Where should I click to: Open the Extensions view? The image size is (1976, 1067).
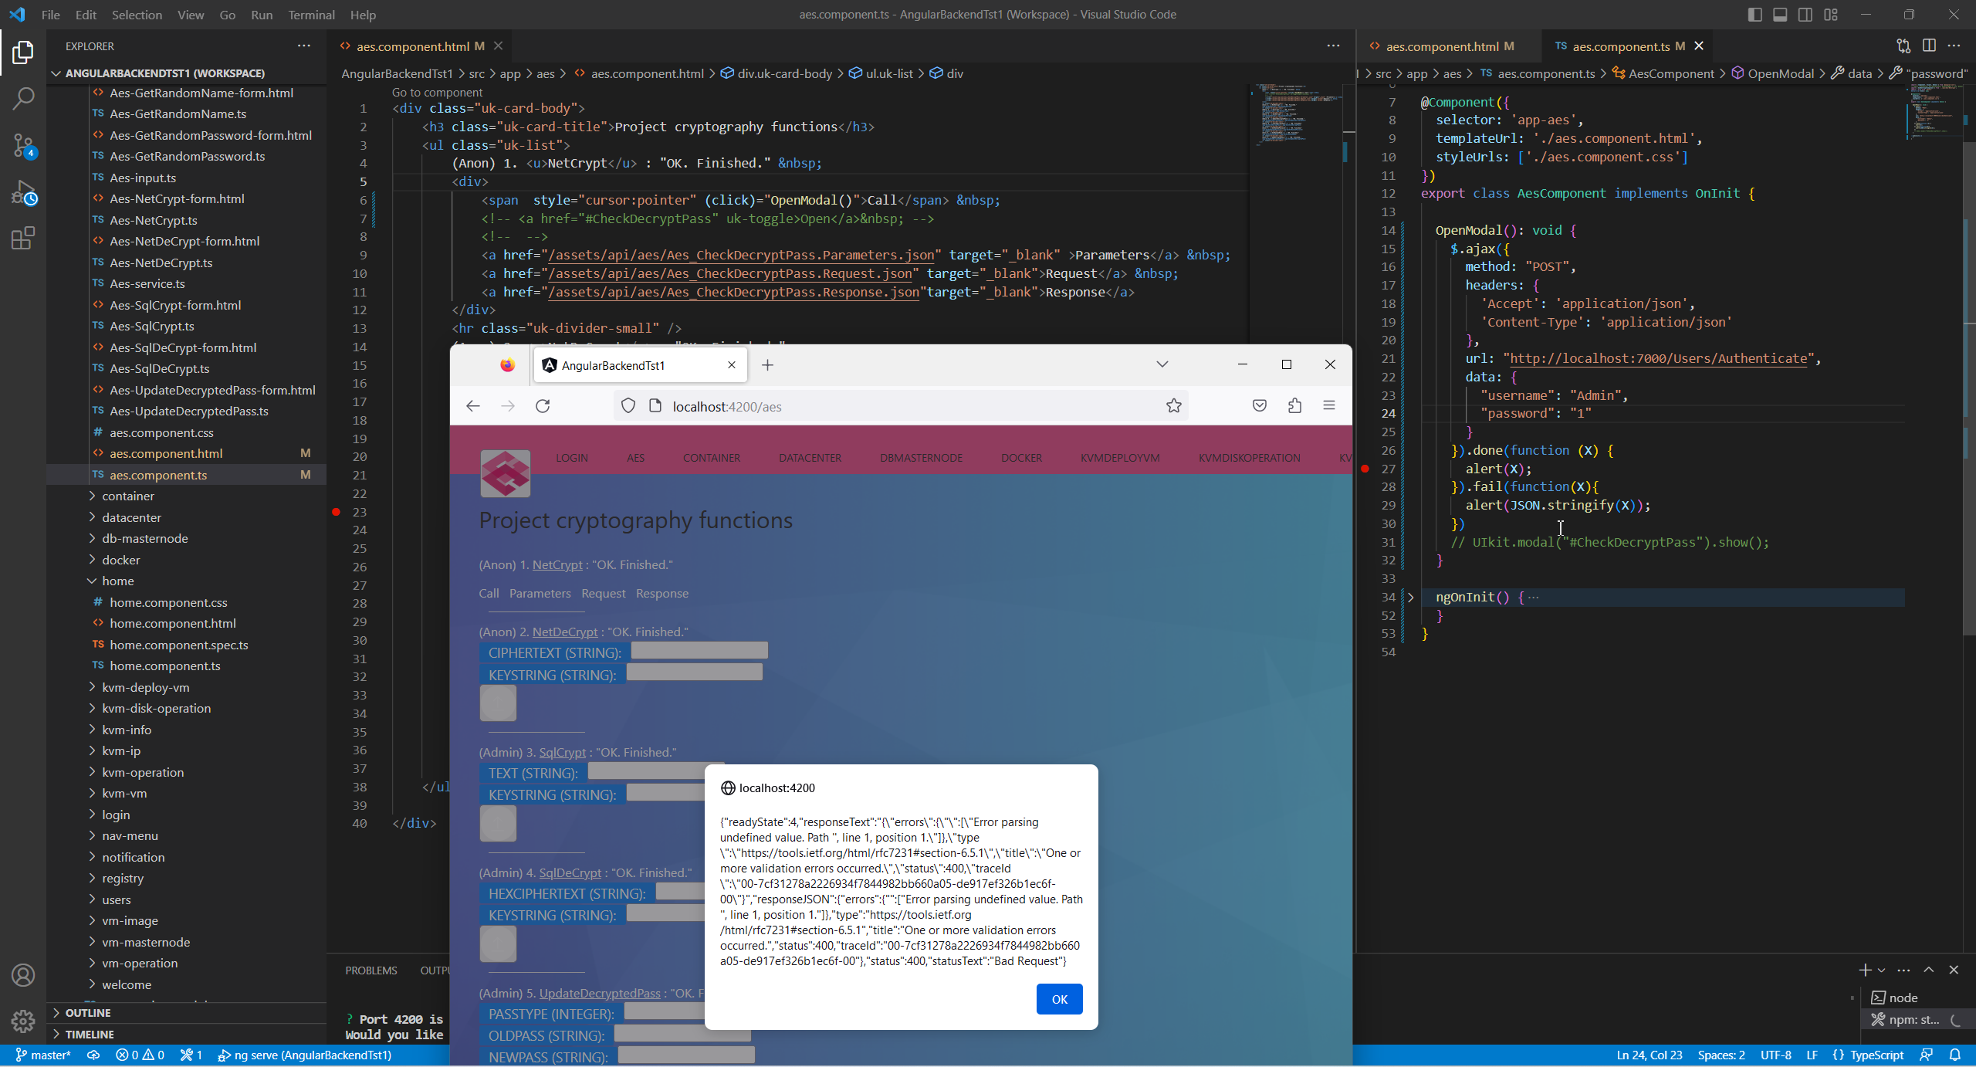tap(23, 238)
